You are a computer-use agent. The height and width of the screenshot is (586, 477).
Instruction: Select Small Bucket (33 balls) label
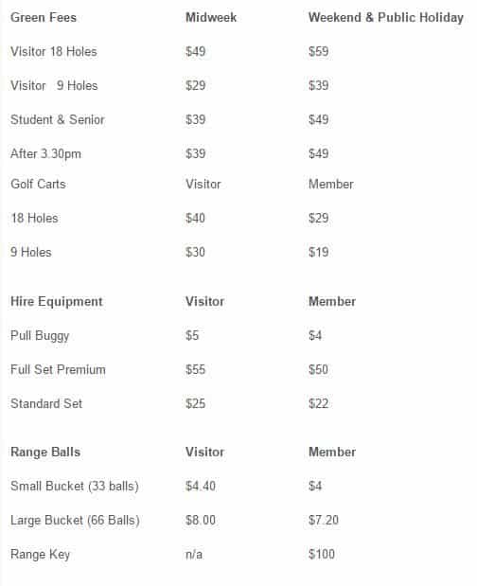[75, 486]
